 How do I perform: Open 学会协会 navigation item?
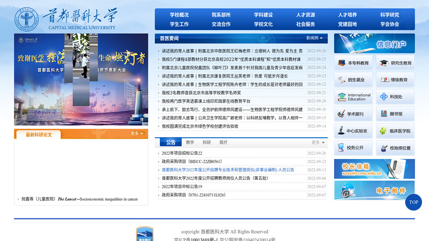[x=390, y=24]
